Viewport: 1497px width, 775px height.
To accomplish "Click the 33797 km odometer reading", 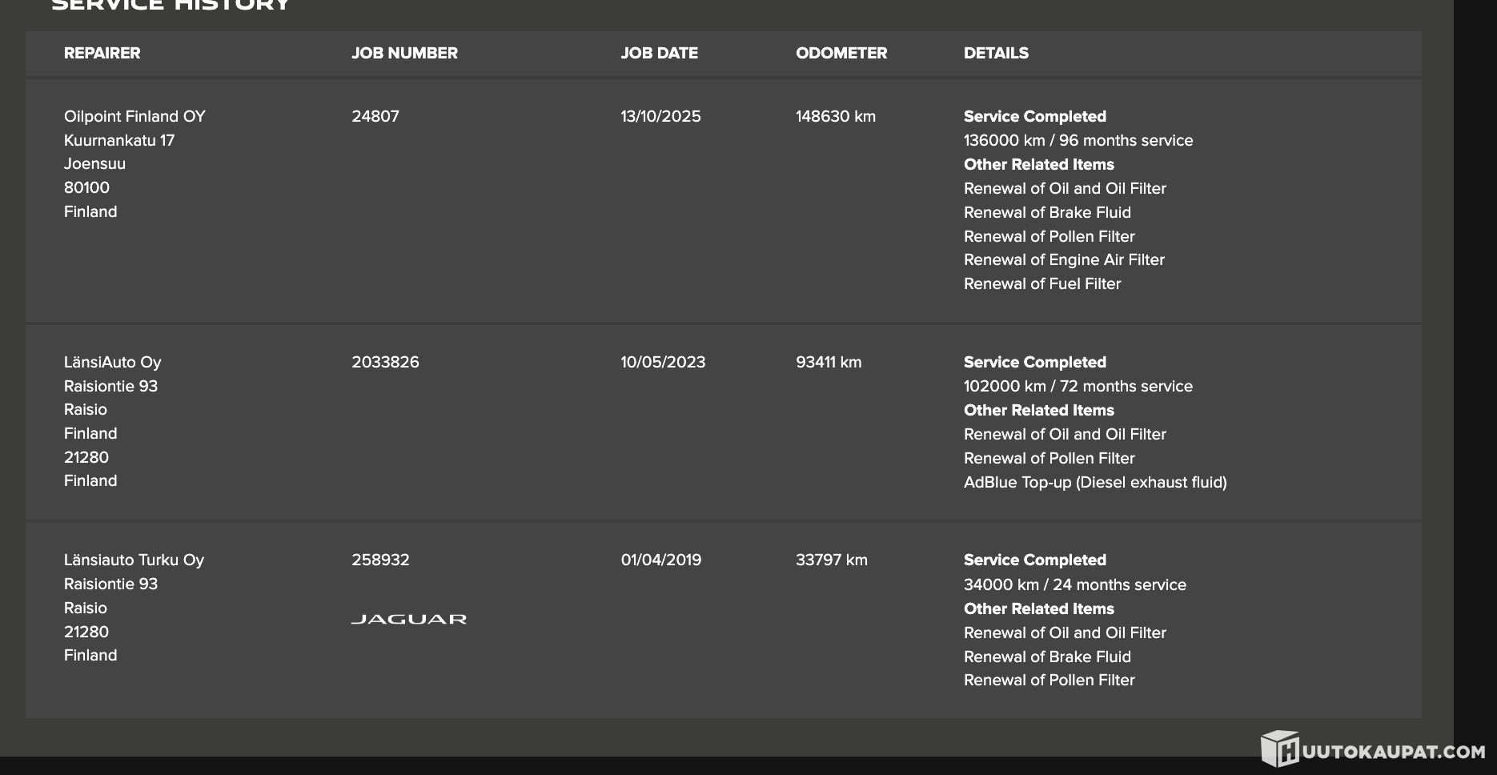I will [831, 560].
